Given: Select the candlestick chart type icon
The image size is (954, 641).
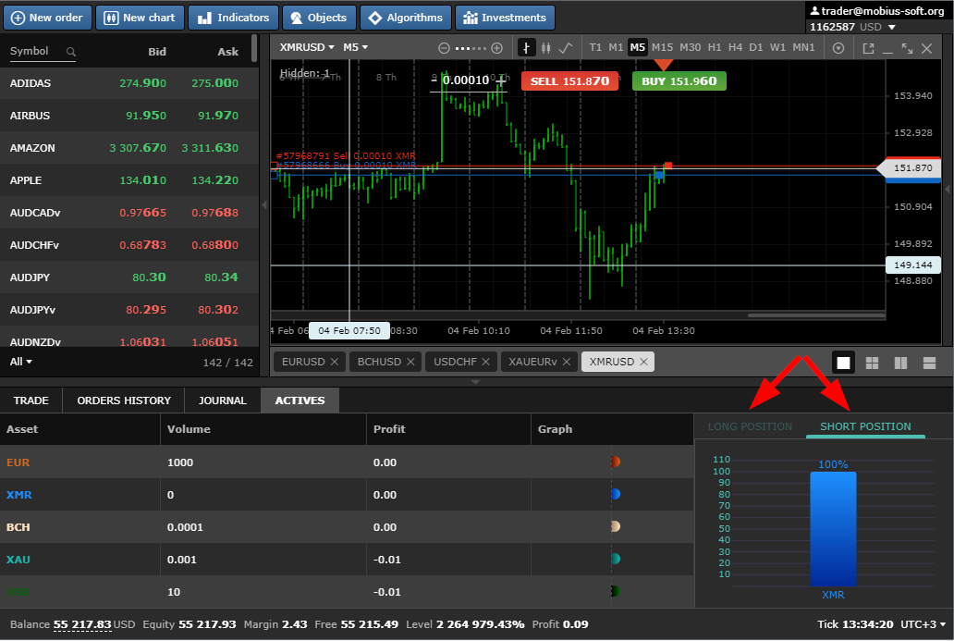Looking at the screenshot, I should [545, 47].
